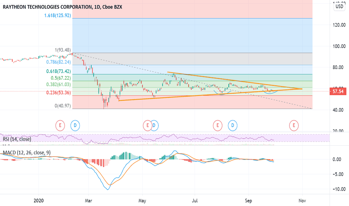
Task: Open the earnings E marker nearest May
Action: tap(147, 125)
